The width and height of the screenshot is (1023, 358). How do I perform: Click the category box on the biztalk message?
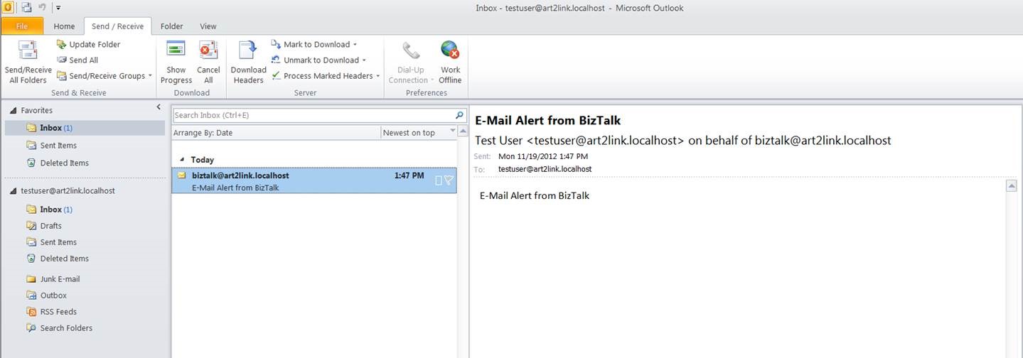click(x=439, y=180)
